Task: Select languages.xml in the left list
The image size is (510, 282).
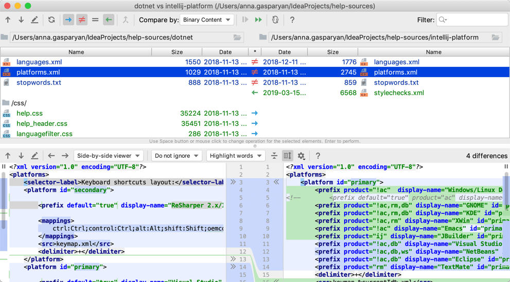Action: (39, 62)
